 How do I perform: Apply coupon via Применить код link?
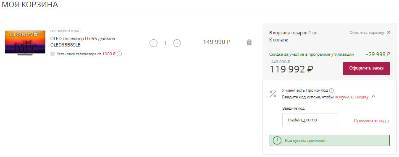pos(372,121)
